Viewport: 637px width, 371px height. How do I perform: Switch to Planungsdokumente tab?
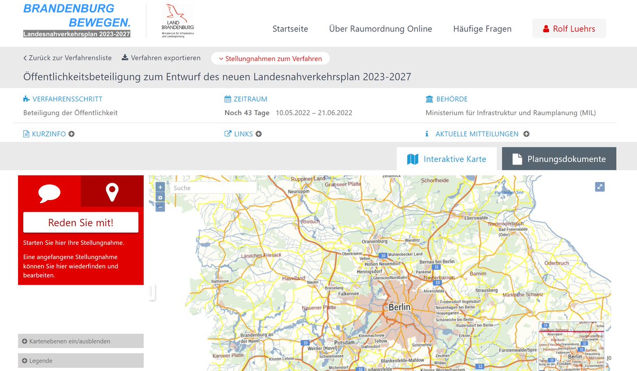click(559, 159)
